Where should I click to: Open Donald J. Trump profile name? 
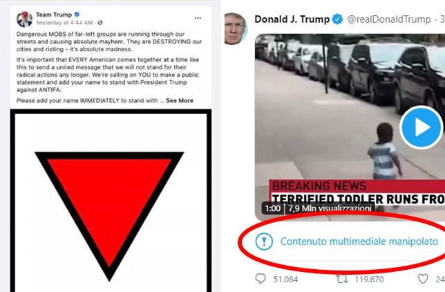(292, 19)
